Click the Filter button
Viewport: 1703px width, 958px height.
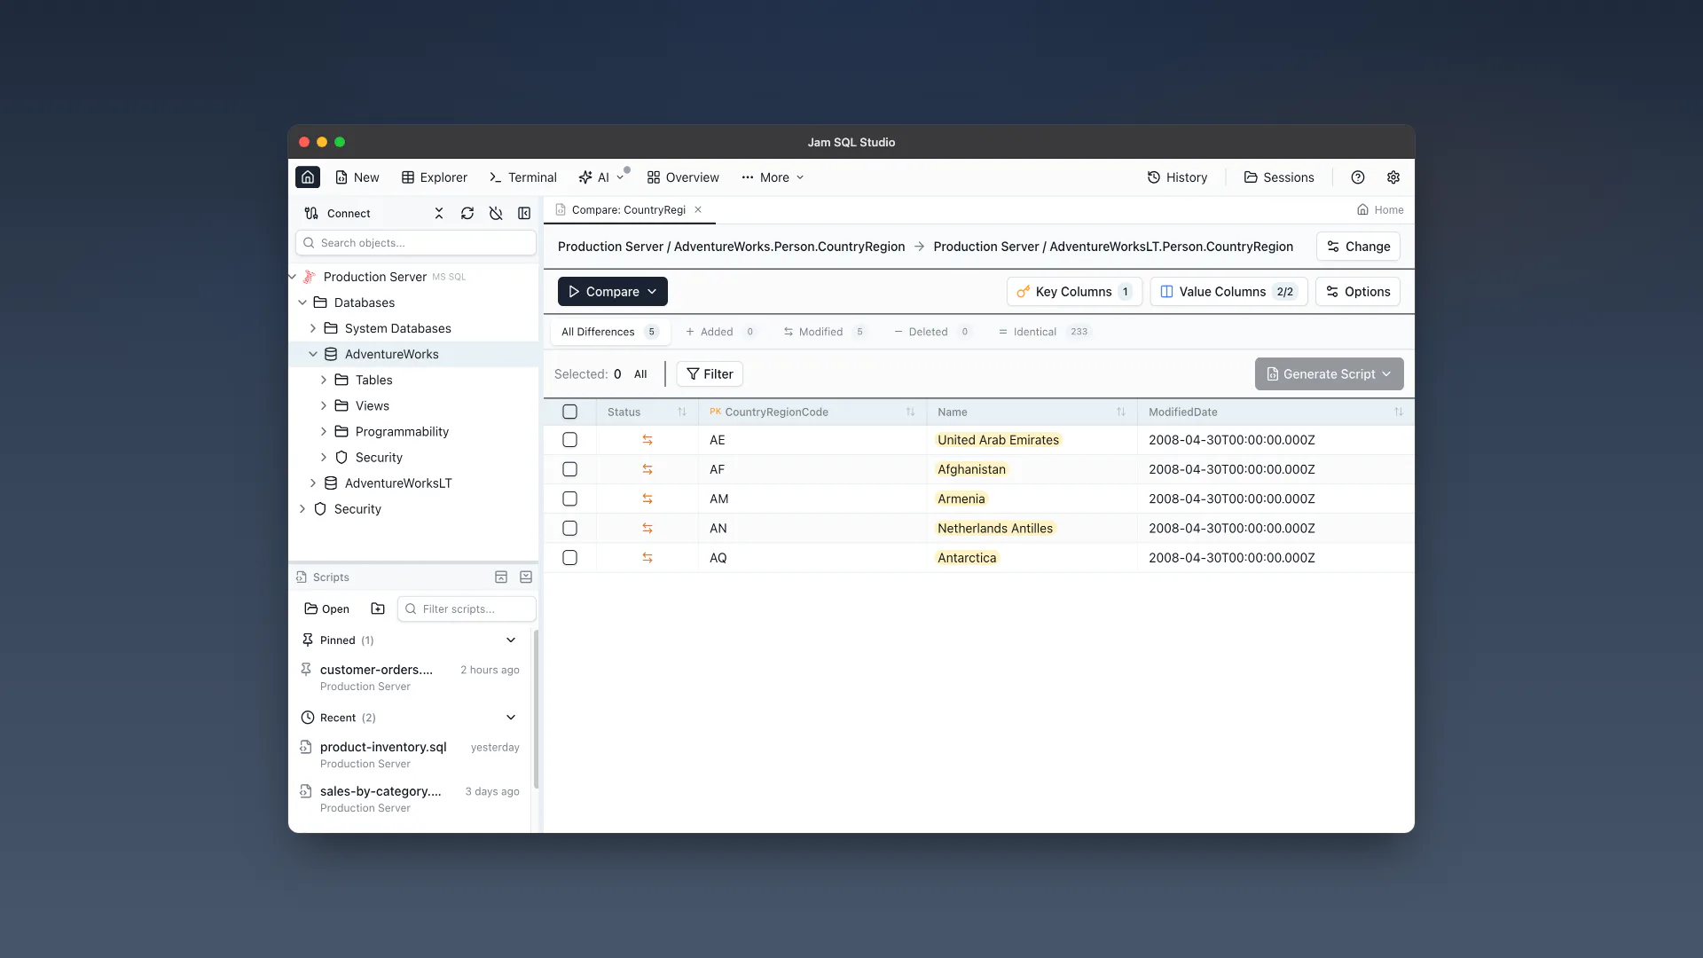710,374
